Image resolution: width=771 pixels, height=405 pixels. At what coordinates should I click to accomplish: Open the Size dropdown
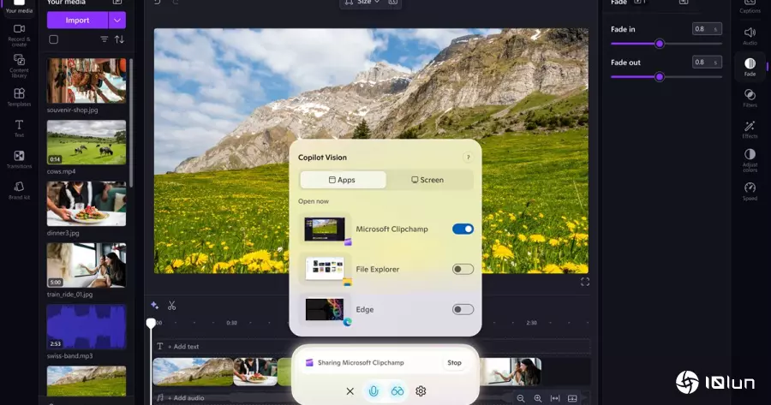pos(362,3)
